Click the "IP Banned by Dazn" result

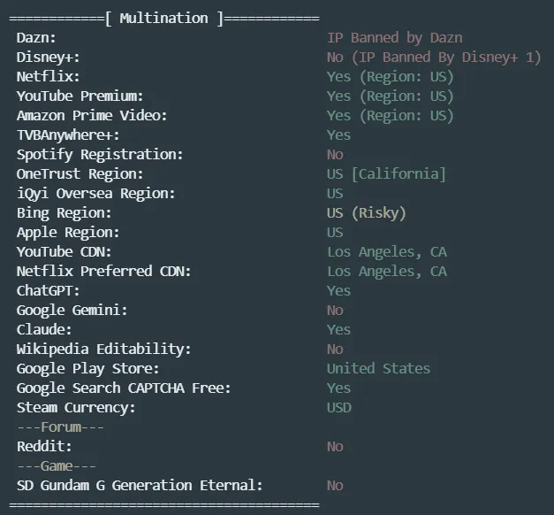[394, 38]
